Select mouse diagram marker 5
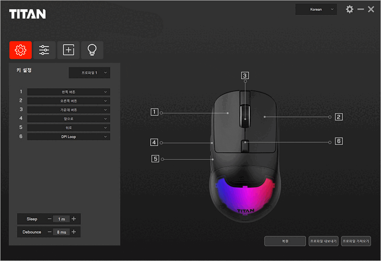The height and width of the screenshot is (261, 381). tap(155, 159)
